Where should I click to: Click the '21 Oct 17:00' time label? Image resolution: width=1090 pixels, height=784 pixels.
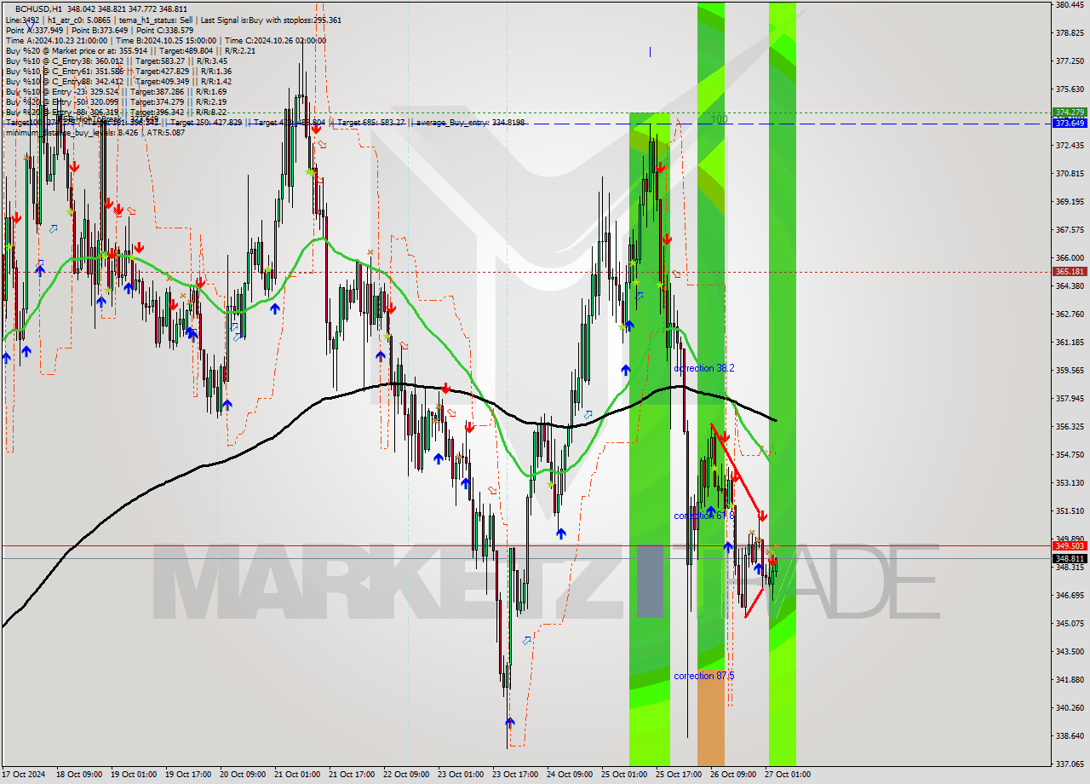point(351,775)
